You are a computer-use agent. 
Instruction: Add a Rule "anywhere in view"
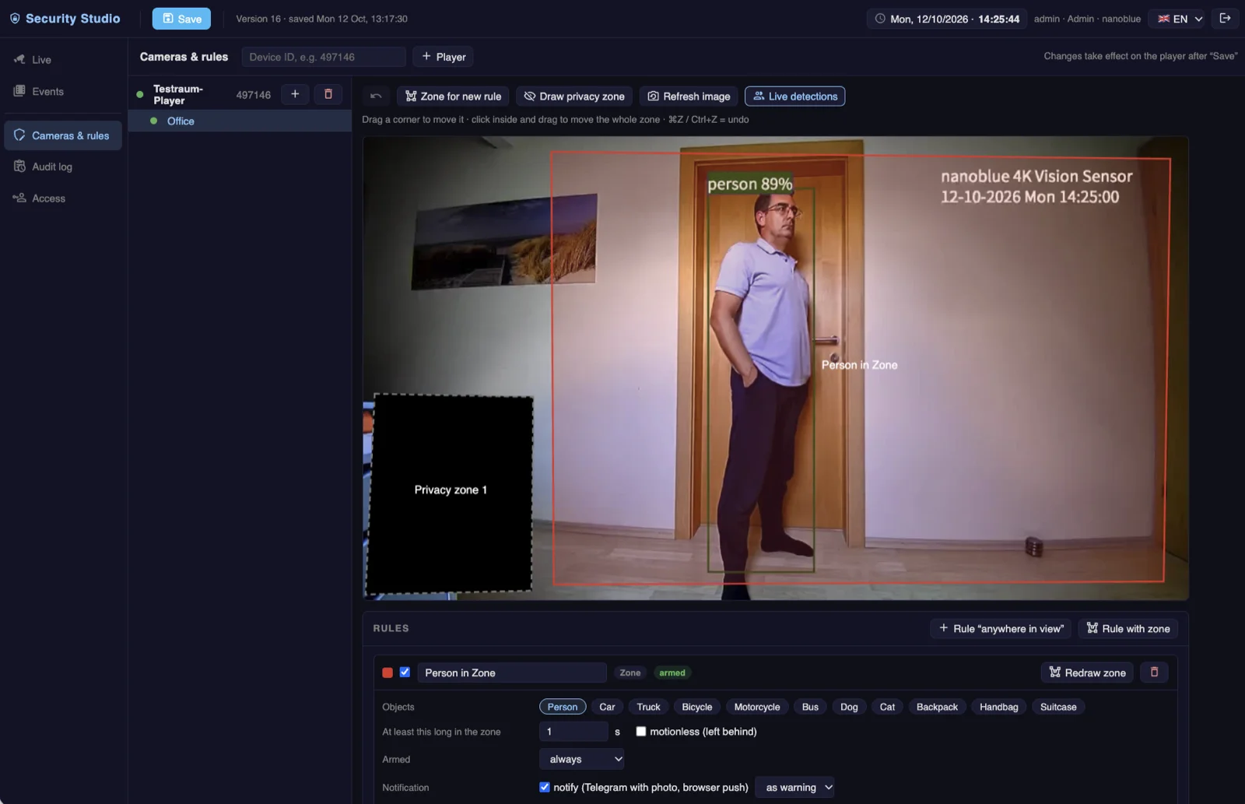click(x=1001, y=628)
